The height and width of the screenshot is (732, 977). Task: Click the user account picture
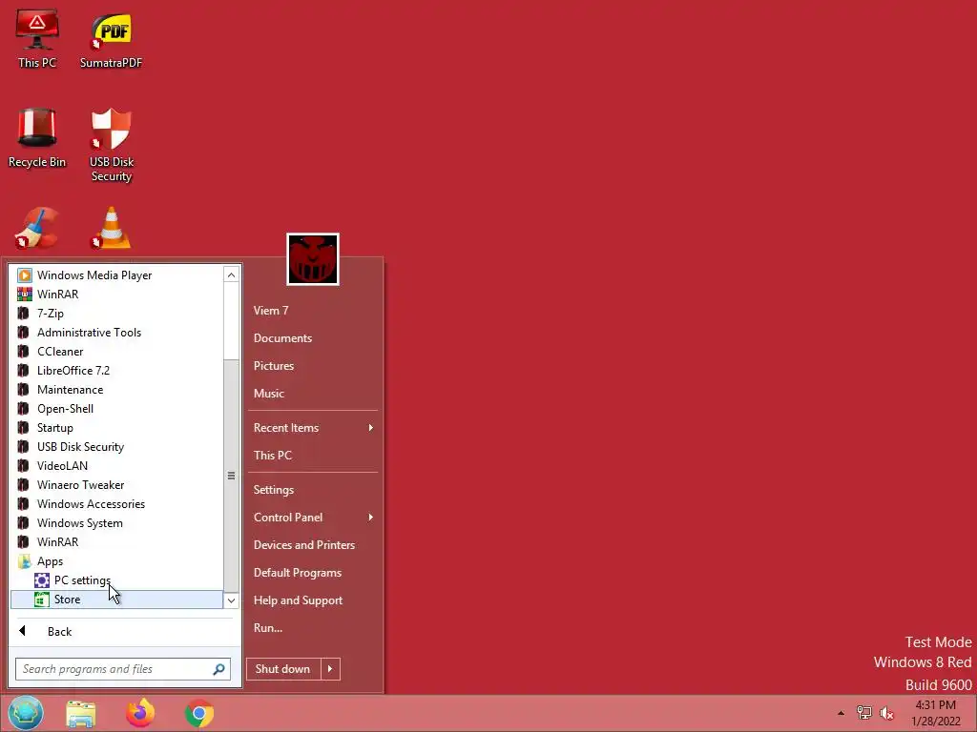(x=313, y=259)
